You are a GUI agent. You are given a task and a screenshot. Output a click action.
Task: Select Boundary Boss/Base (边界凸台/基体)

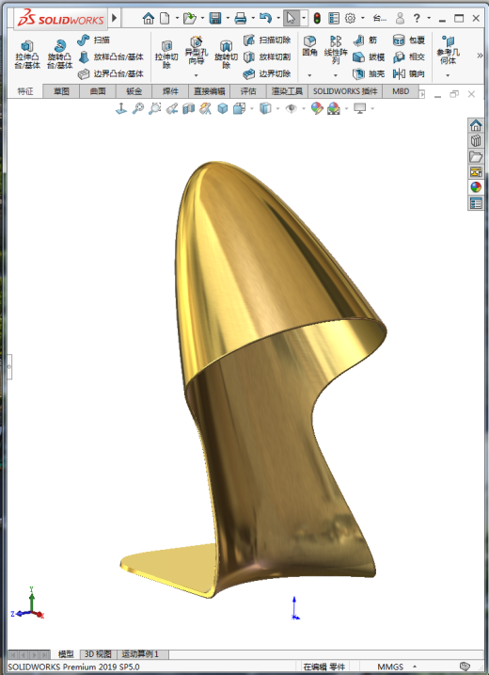click(x=111, y=73)
